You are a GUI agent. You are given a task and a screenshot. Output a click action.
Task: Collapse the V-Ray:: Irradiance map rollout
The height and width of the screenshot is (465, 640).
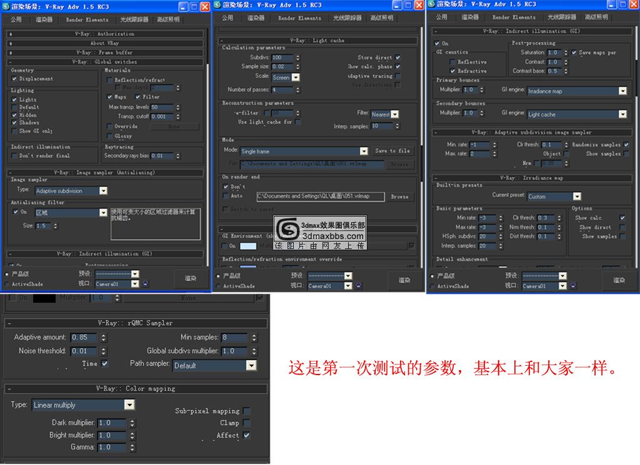point(532,178)
